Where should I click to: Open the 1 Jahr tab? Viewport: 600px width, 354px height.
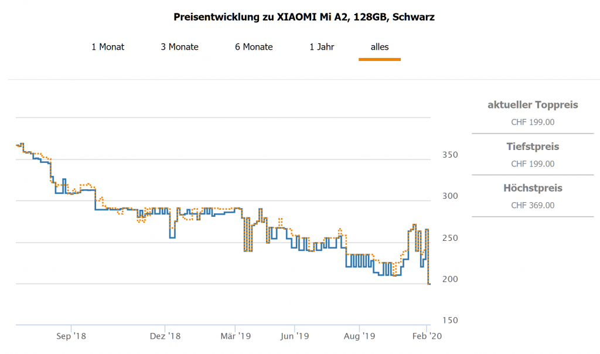pyautogui.click(x=322, y=47)
